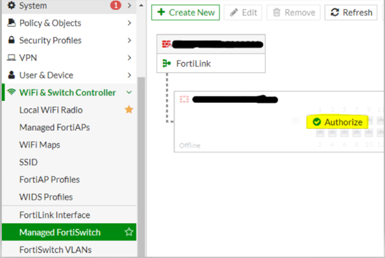Screen dimensions: 385x258
Task: Open Policy & Objects menu
Action: pyautogui.click(x=69, y=23)
